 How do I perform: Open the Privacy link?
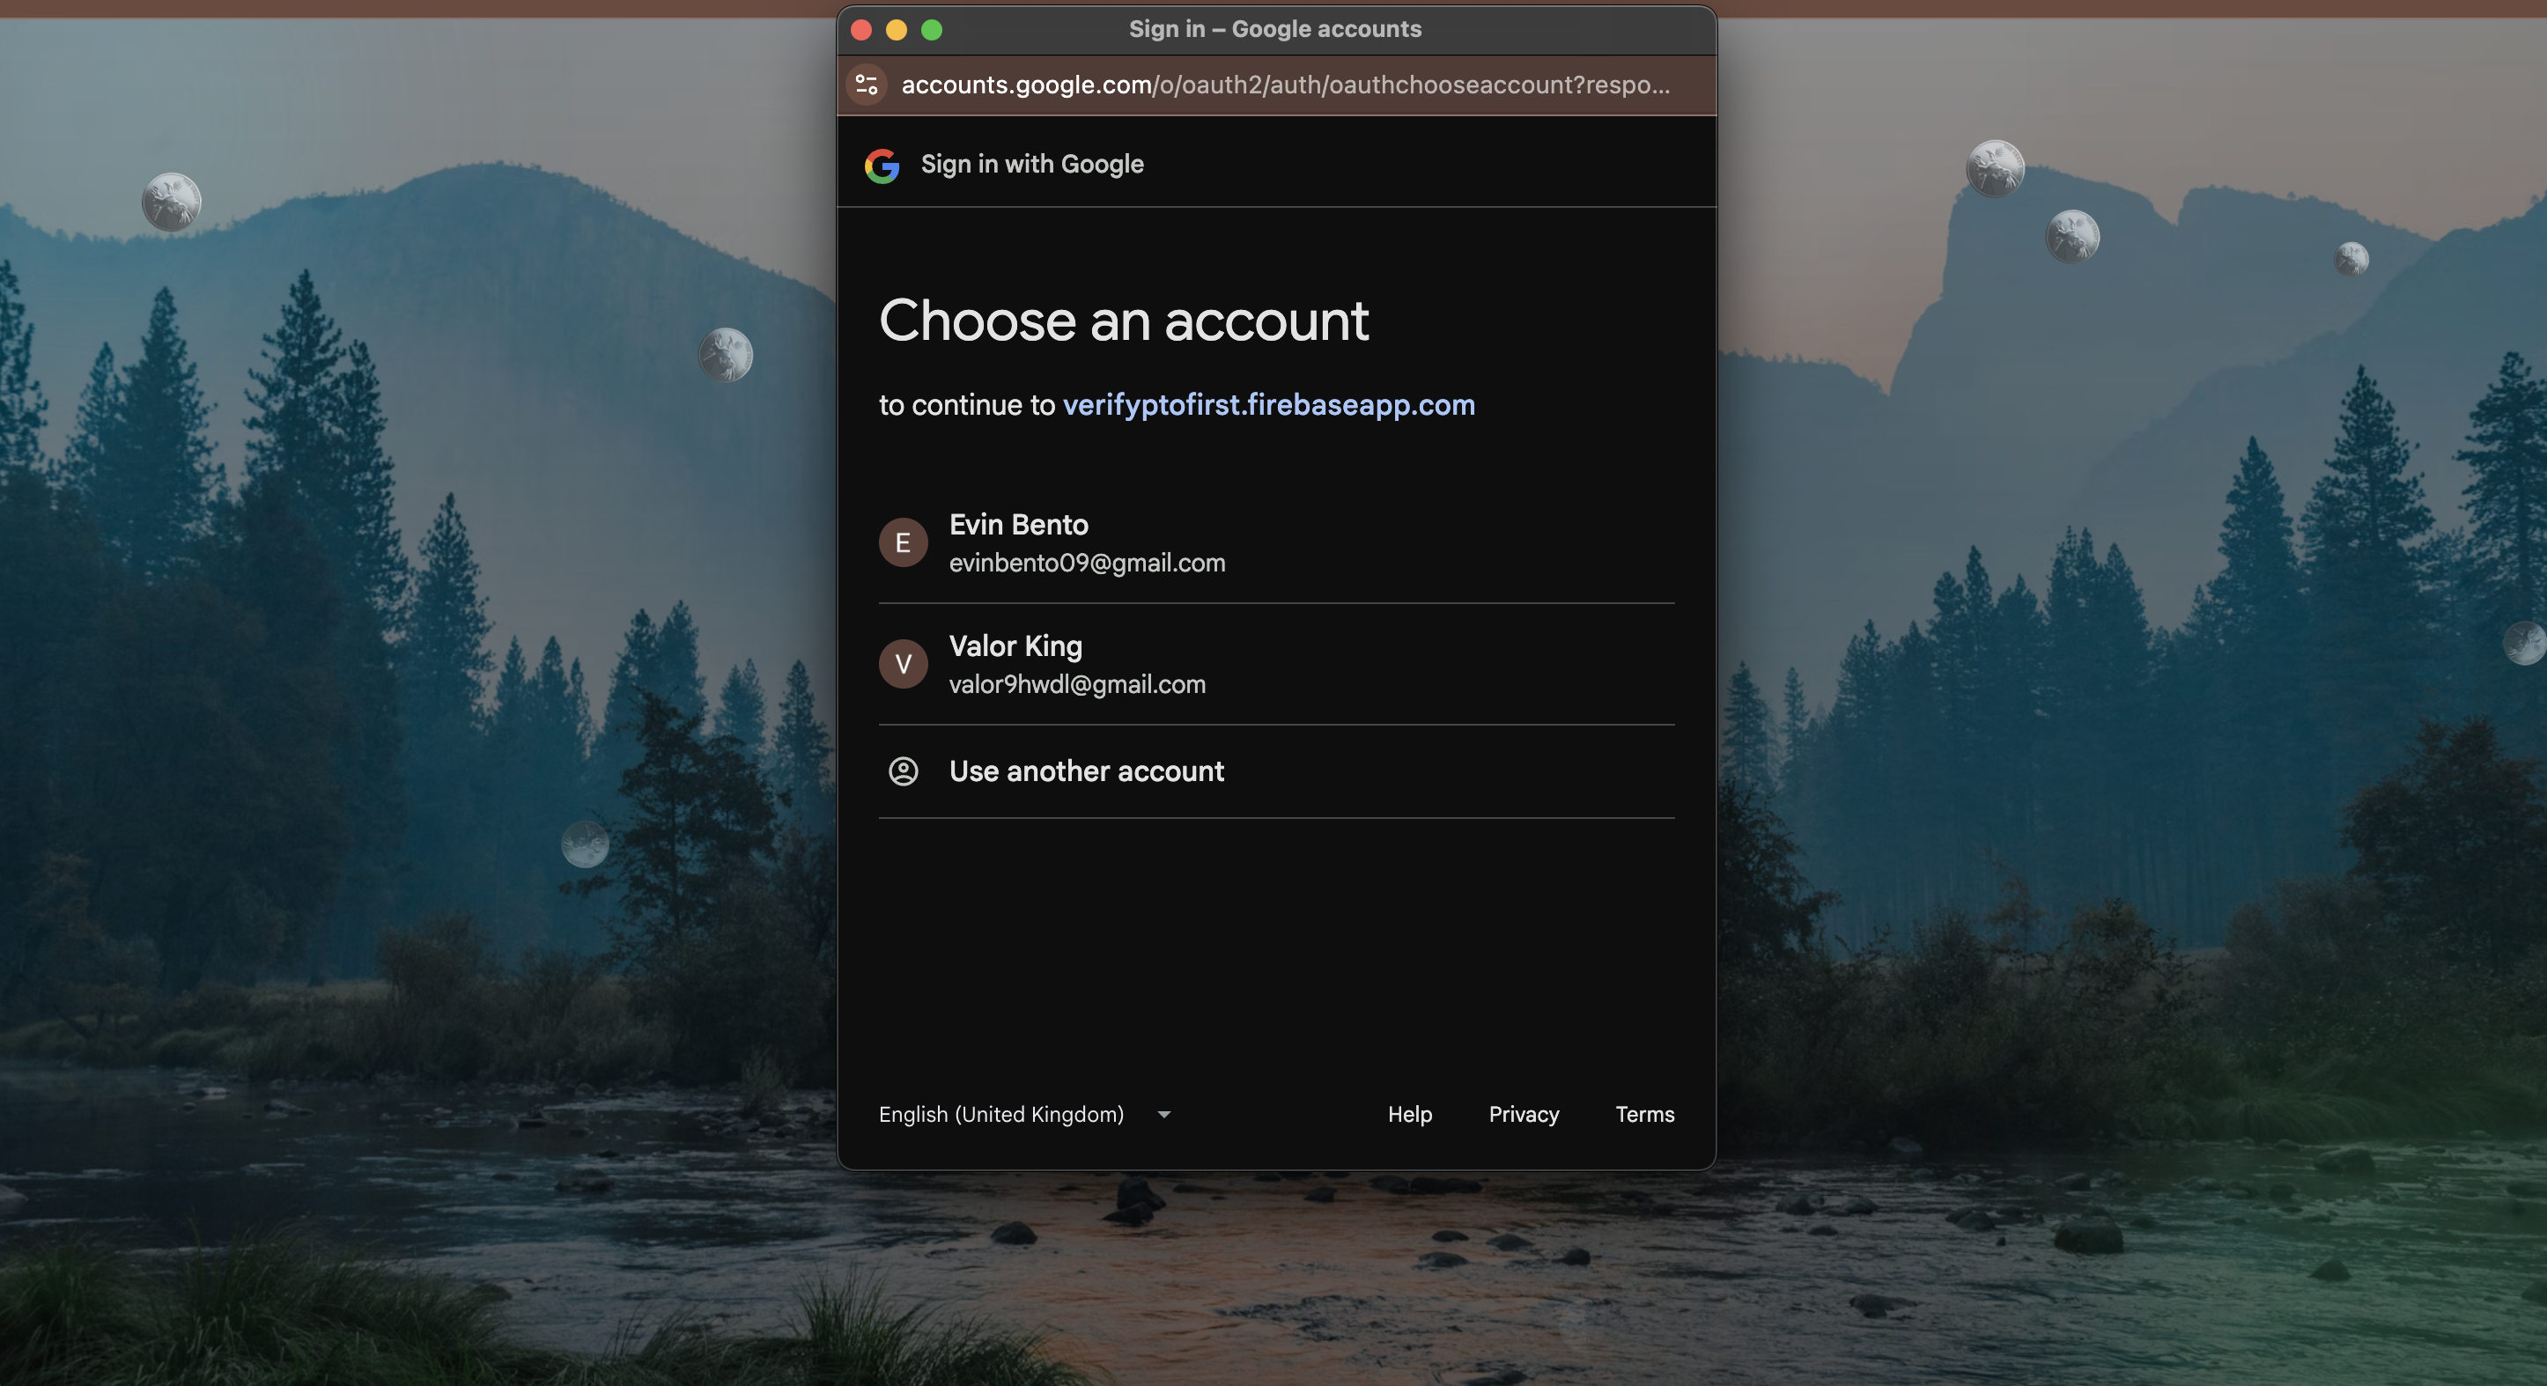pyautogui.click(x=1523, y=1114)
